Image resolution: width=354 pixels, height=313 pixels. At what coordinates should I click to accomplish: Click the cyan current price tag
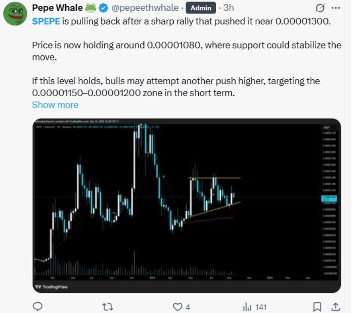click(329, 199)
